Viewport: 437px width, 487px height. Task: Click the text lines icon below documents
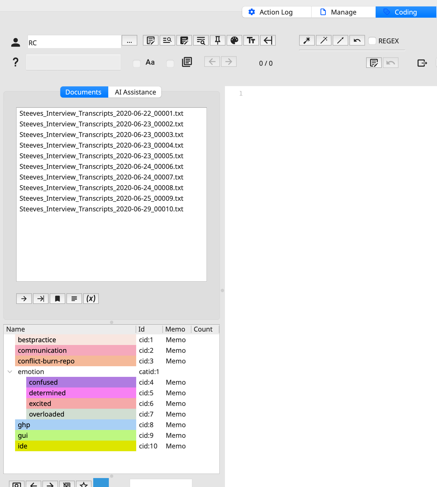click(x=74, y=299)
